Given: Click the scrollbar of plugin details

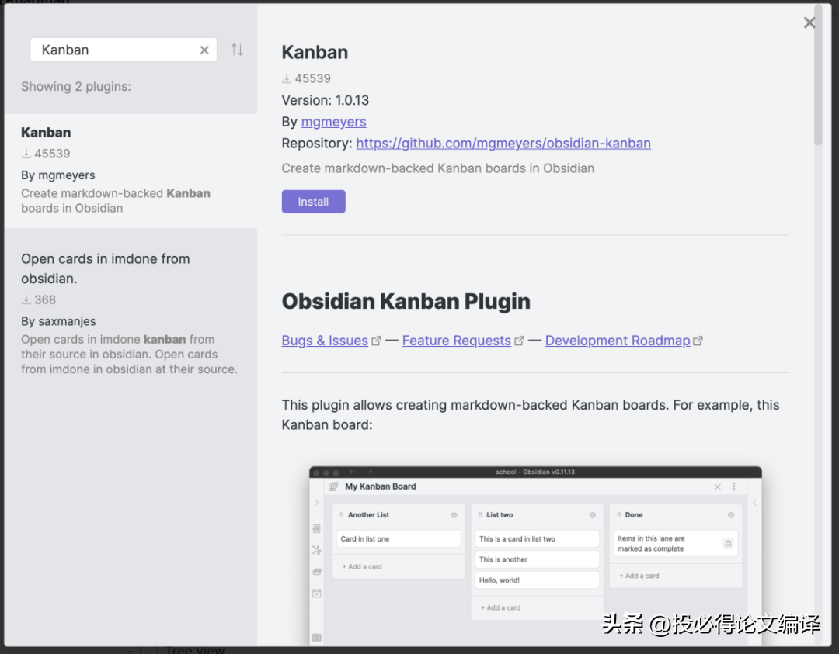Looking at the screenshot, I should click(x=818, y=74).
